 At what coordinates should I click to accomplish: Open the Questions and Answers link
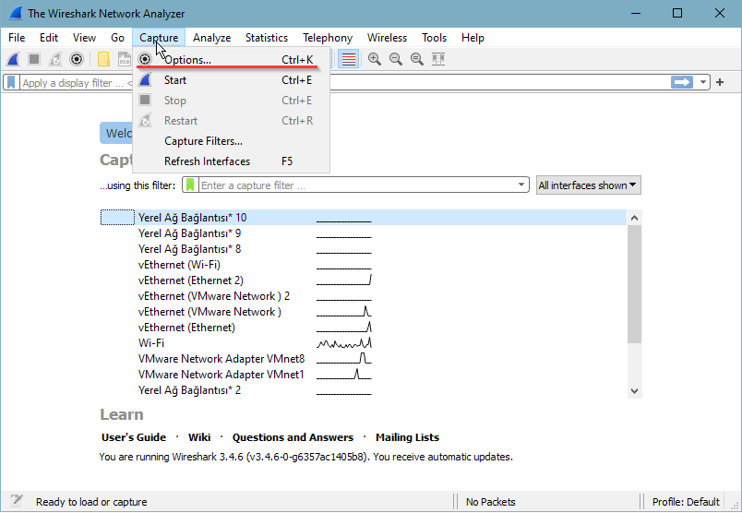point(293,437)
